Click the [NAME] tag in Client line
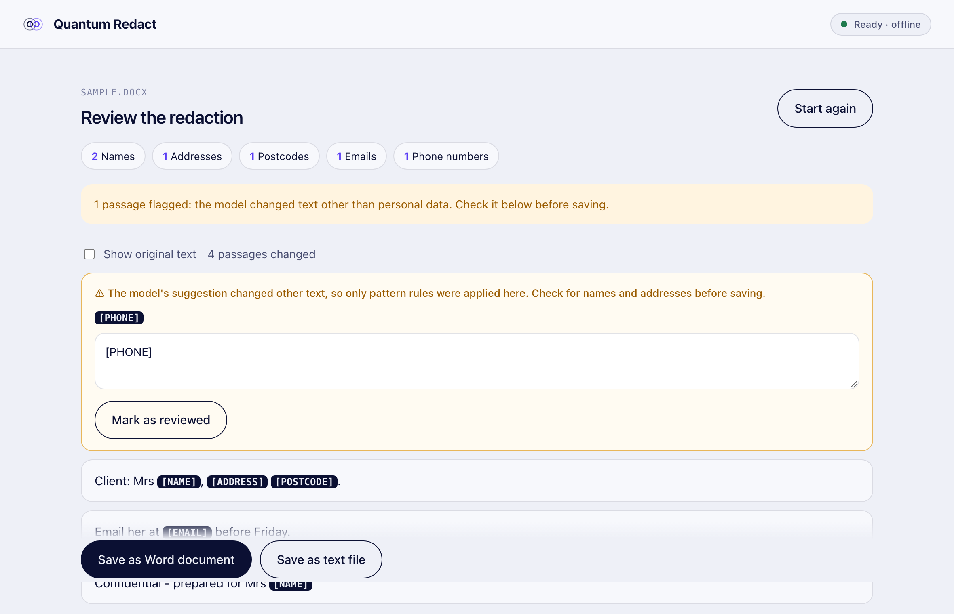This screenshot has width=954, height=614. click(179, 482)
